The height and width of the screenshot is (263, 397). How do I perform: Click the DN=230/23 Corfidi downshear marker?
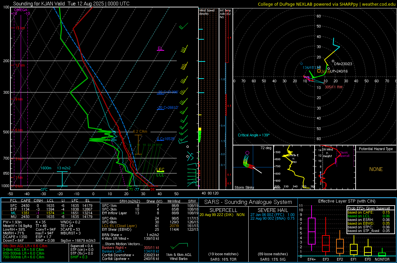(x=343, y=64)
